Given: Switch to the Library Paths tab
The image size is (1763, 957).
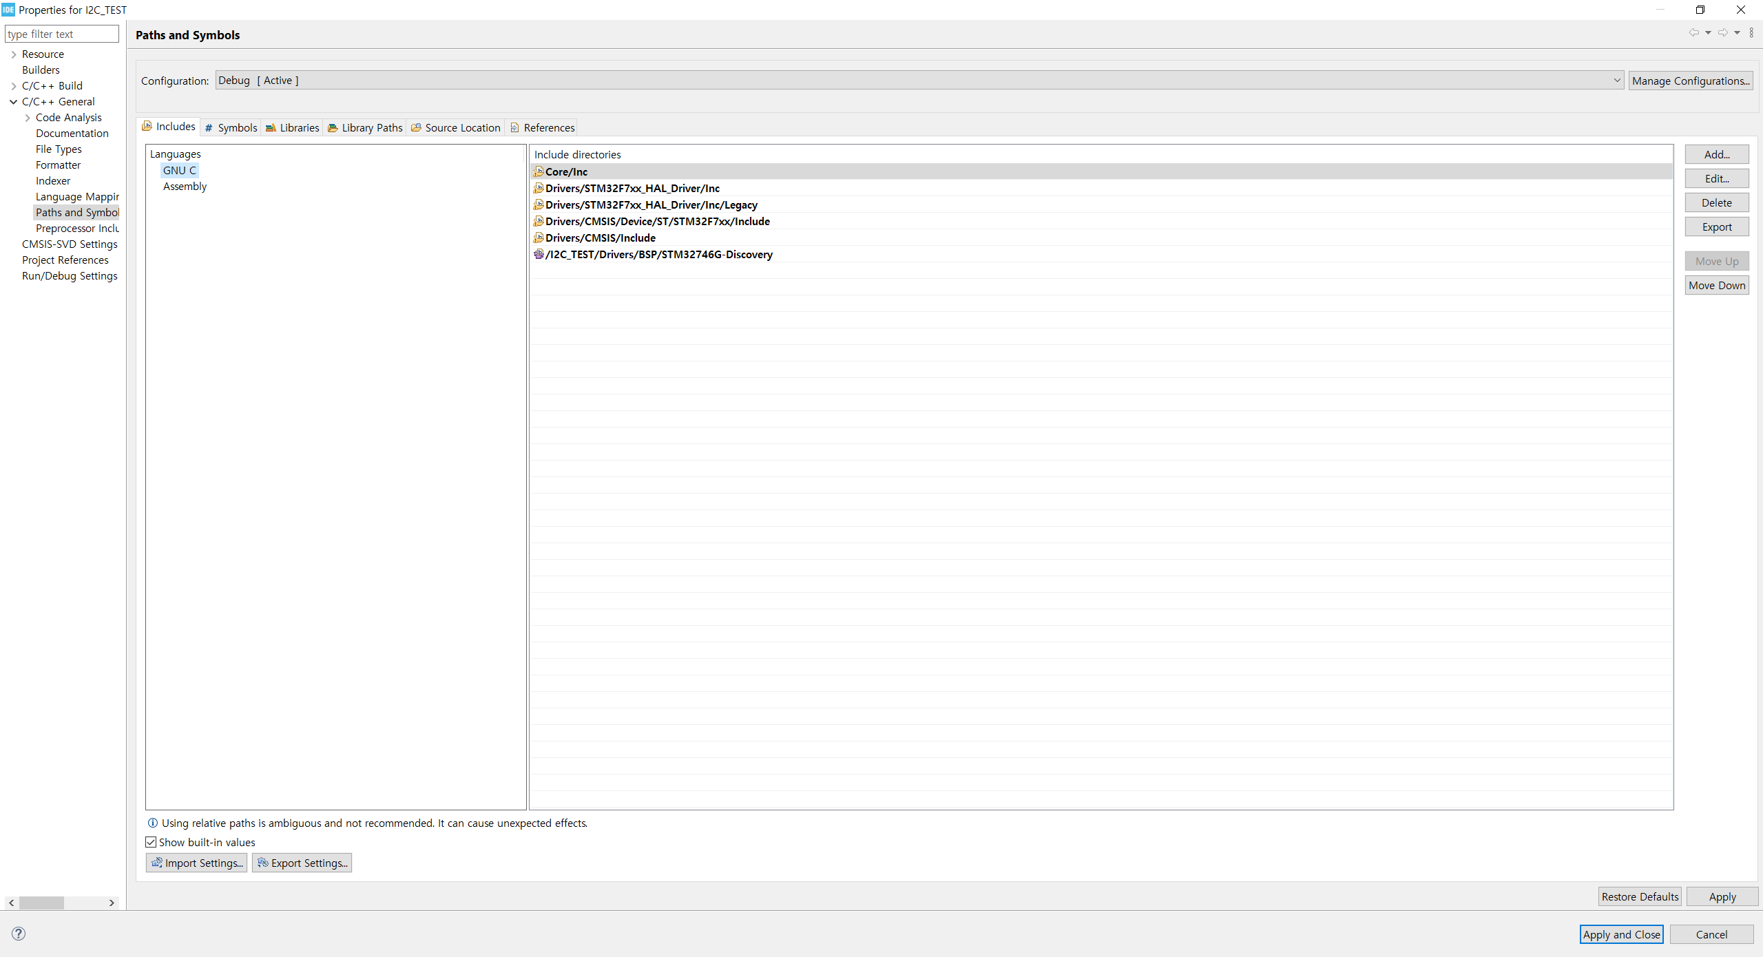Looking at the screenshot, I should [365, 128].
